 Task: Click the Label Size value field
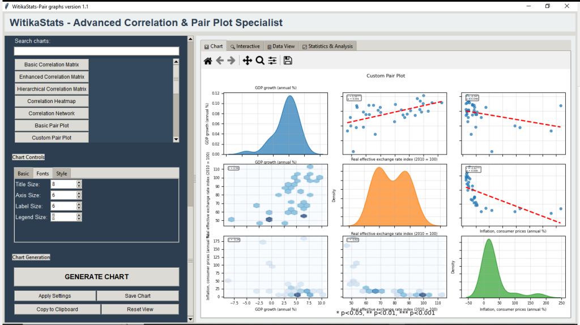tap(63, 206)
